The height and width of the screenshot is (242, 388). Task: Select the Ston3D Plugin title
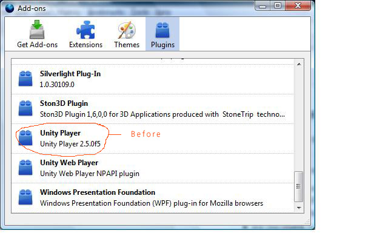tap(64, 103)
